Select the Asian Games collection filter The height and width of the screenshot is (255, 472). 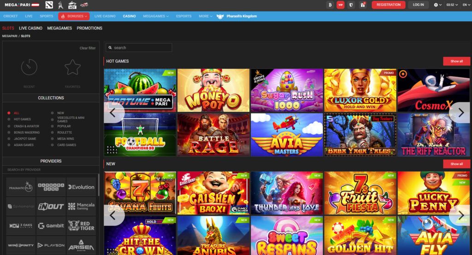click(20, 145)
